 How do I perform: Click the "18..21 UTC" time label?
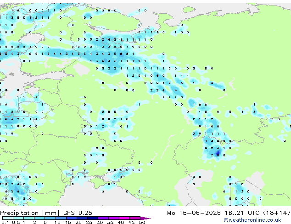(242, 213)
